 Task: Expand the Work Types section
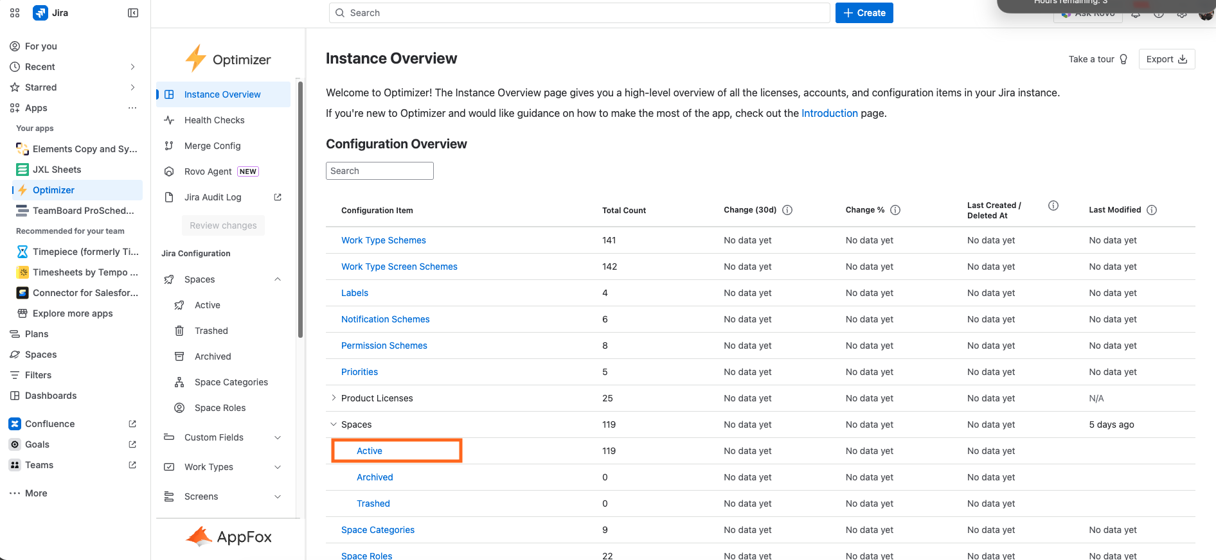tap(278, 467)
